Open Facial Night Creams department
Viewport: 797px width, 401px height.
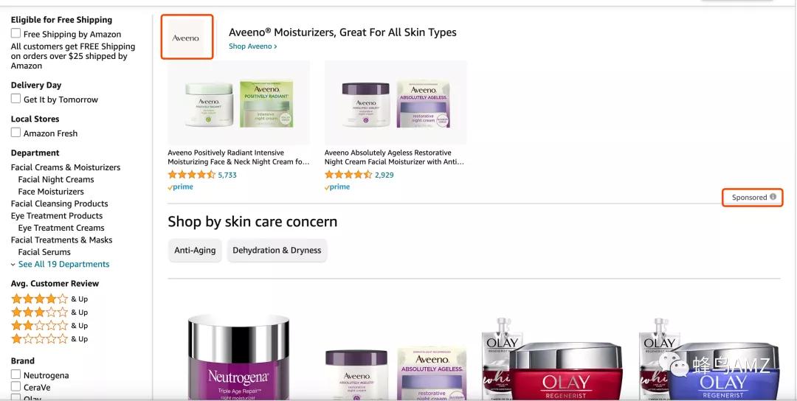coord(56,179)
